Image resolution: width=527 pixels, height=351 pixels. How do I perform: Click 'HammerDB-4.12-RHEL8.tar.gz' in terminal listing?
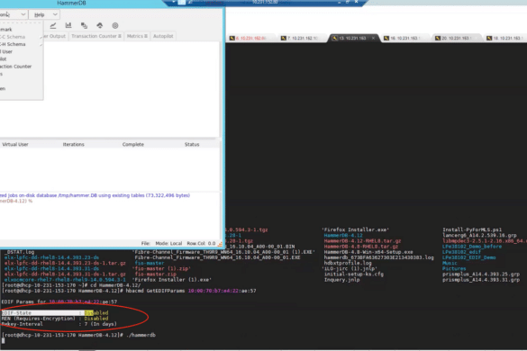tap(362, 241)
